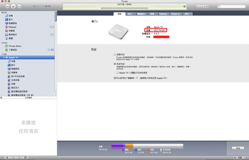Click the capacity storage bar

coord(147,145)
